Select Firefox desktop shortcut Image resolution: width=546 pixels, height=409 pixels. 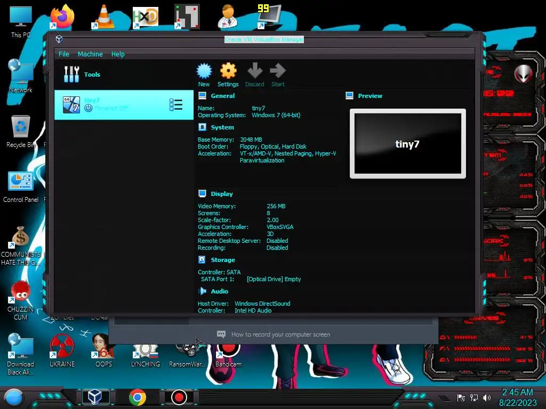click(x=62, y=17)
